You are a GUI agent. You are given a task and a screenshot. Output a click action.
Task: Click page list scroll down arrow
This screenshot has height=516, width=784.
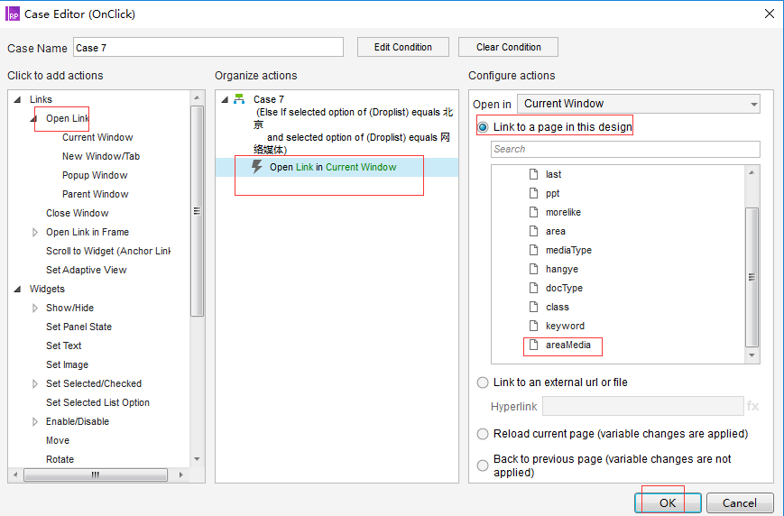[x=752, y=355]
